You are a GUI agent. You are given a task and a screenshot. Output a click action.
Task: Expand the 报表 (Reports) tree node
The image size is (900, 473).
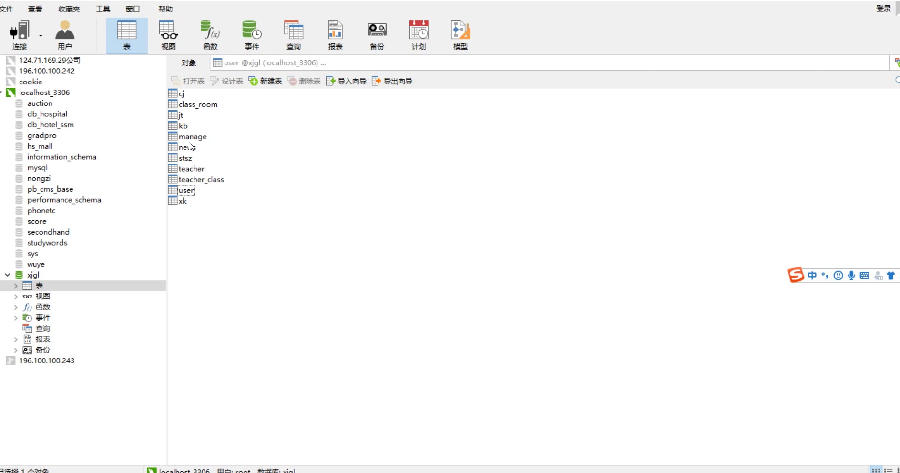click(x=16, y=339)
